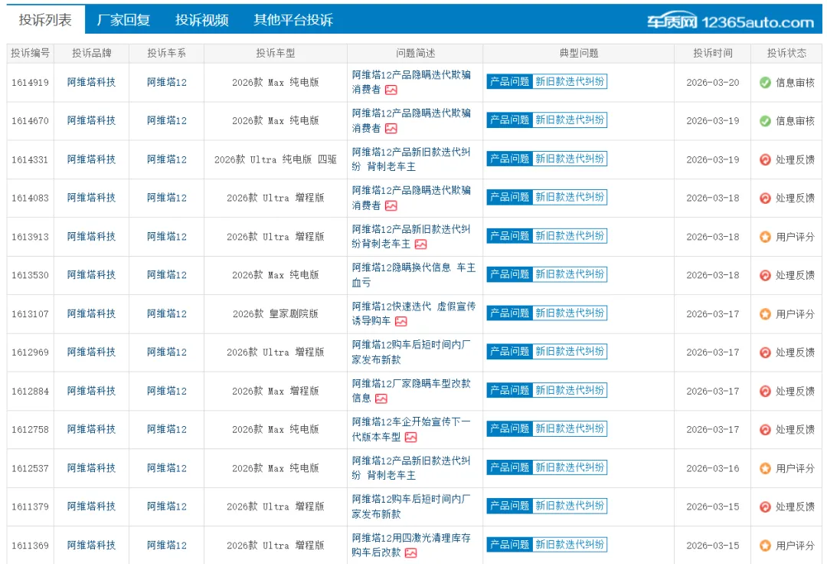The height and width of the screenshot is (564, 827).
Task: Click date 2026-03-20
Action: click(x=713, y=83)
